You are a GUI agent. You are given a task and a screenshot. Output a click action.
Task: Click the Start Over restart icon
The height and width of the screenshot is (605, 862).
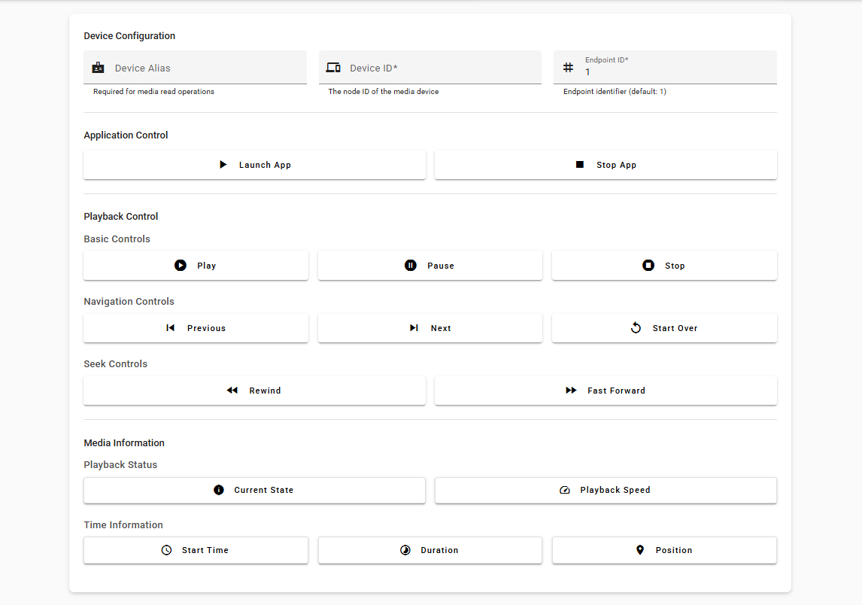[x=636, y=328]
